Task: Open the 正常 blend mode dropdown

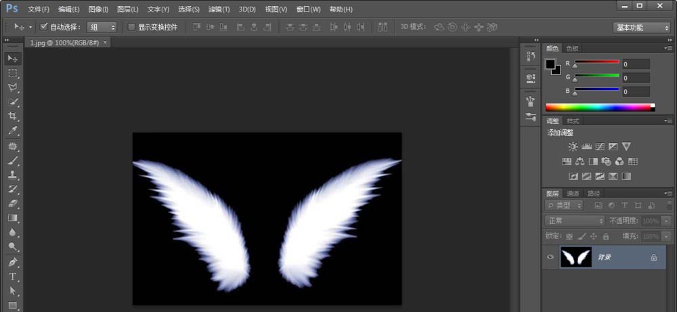Action: pos(575,221)
